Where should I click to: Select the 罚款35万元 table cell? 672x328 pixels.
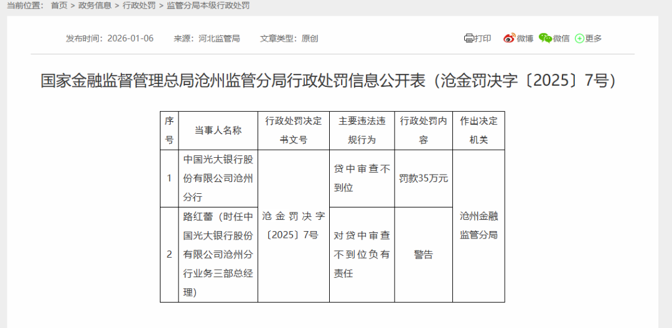[x=423, y=178]
